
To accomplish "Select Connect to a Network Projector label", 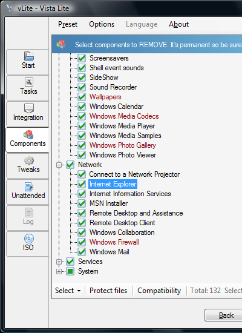I will 134,174.
